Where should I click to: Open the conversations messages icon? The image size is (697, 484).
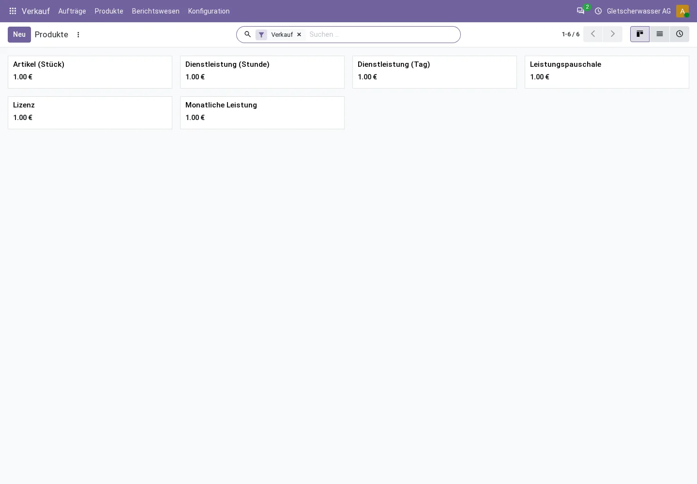pos(580,11)
